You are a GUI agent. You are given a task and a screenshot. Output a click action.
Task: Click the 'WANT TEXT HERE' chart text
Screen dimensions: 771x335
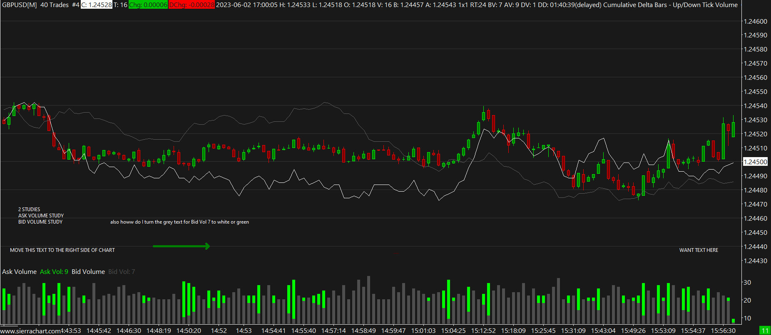pyautogui.click(x=699, y=250)
